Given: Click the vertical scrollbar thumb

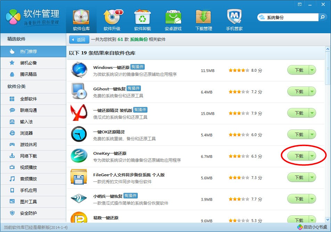Looking at the screenshot, I should coord(328,68).
